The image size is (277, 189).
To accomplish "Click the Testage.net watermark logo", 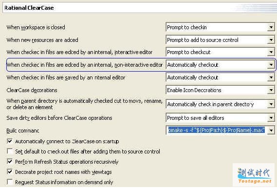I will coord(254,175).
